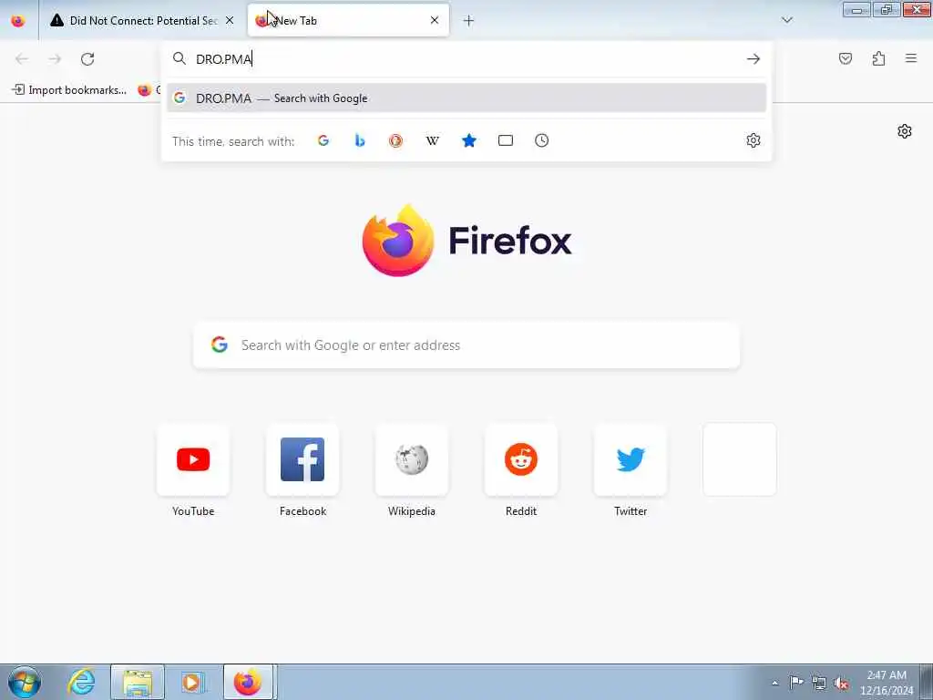Click the address bar containing DRO.PMA
This screenshot has height=700, width=933.
point(466,59)
